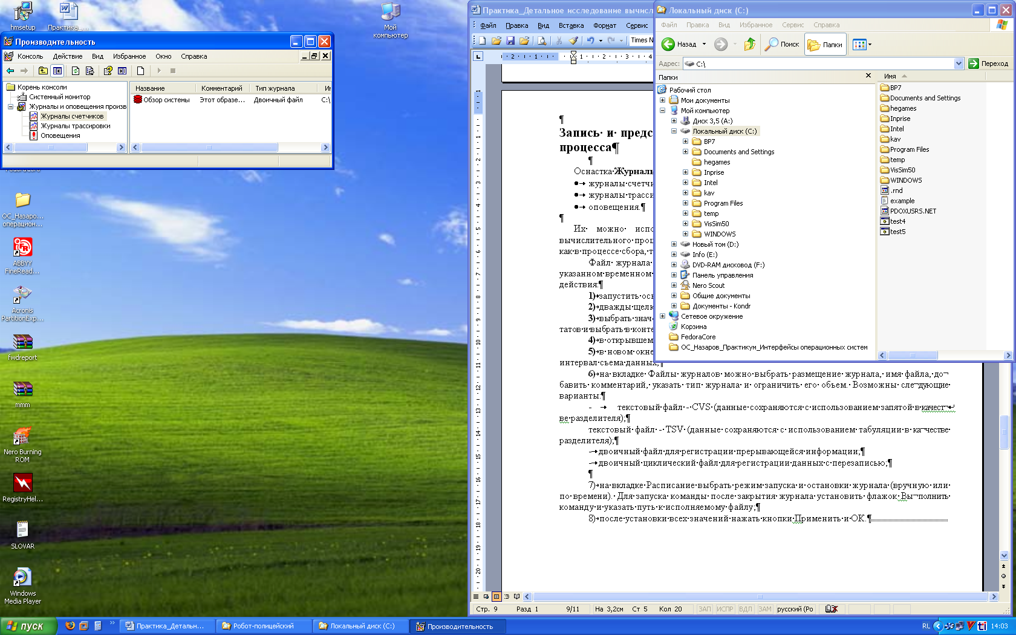
Task: Click the Format Painter brush icon in Word
Action: click(x=573, y=41)
